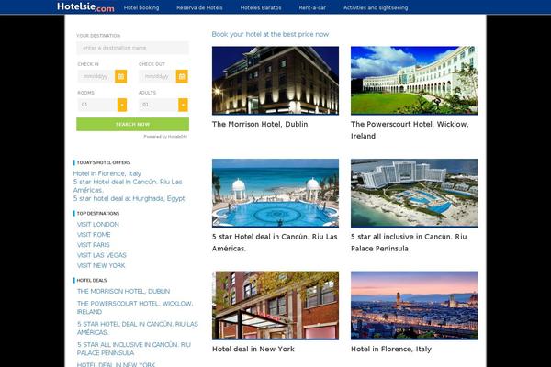
Task: Click the Powerscourt Hotel Wicklow photo
Action: click(414, 81)
